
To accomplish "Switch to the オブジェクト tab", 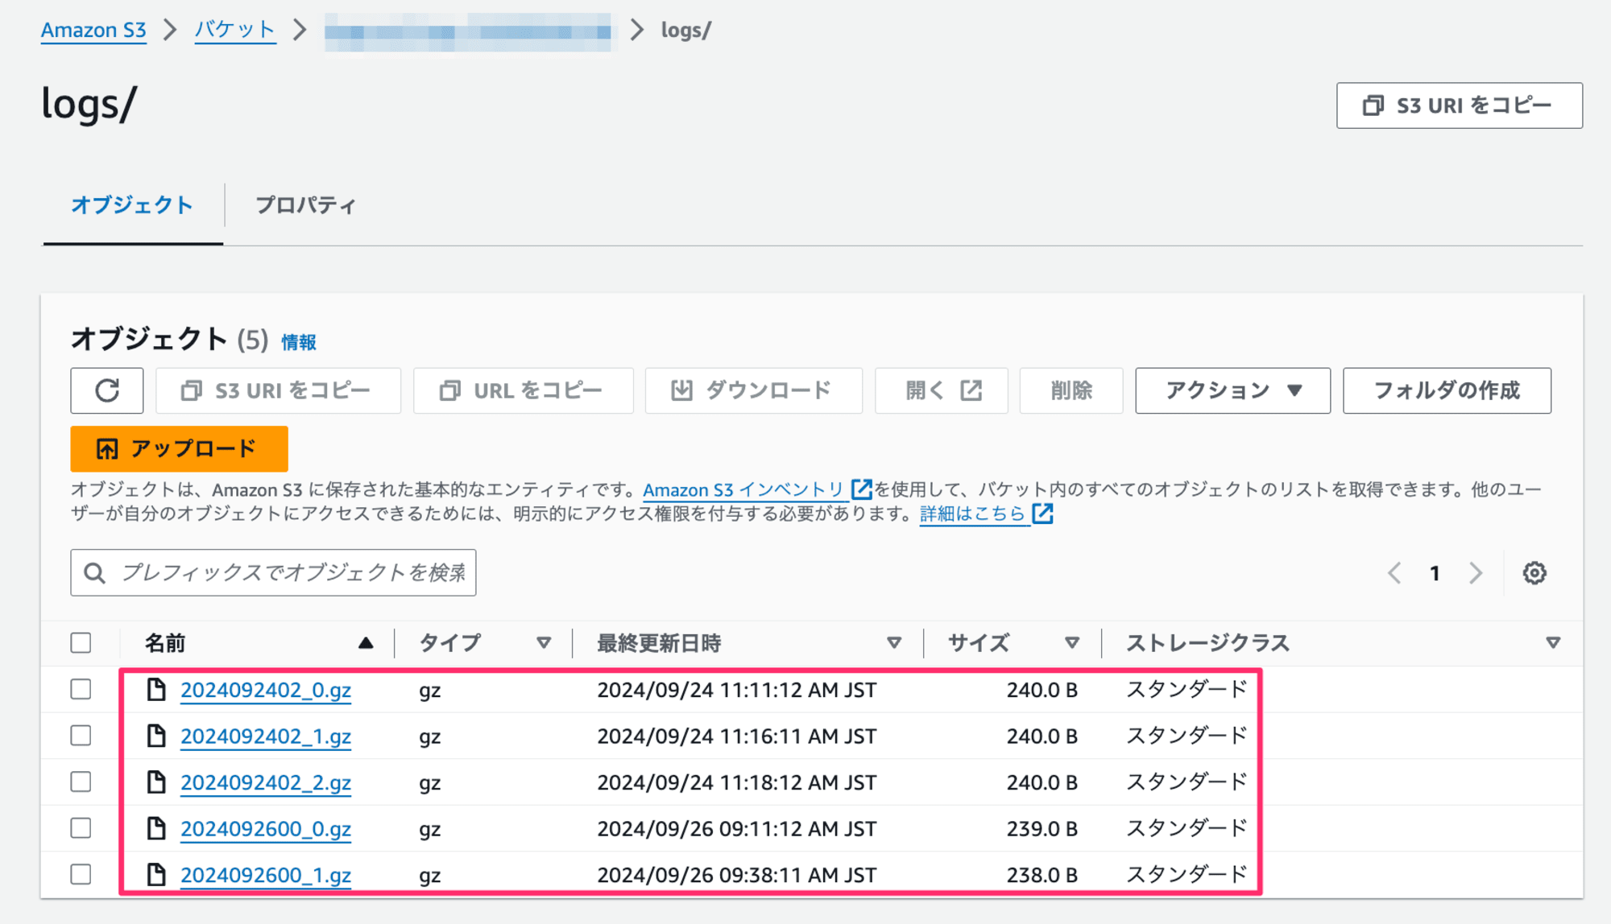I will (x=132, y=205).
